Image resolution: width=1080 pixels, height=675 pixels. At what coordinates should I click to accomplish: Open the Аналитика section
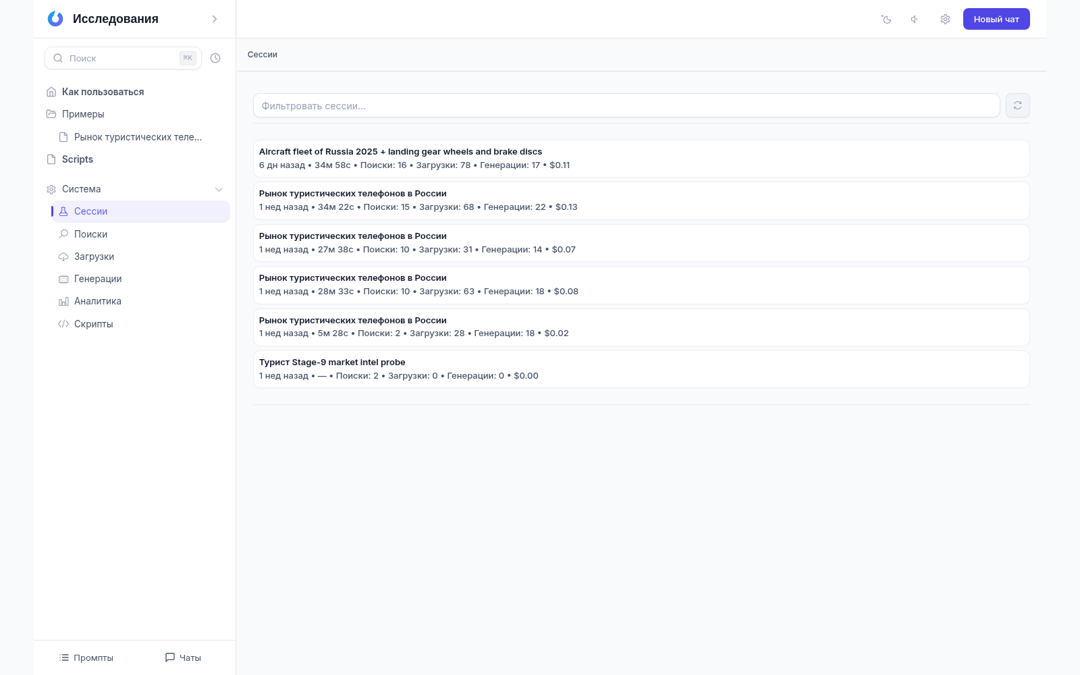coord(140,301)
